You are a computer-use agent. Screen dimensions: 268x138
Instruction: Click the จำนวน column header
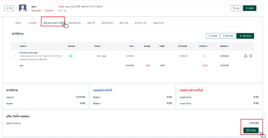tap(97, 46)
